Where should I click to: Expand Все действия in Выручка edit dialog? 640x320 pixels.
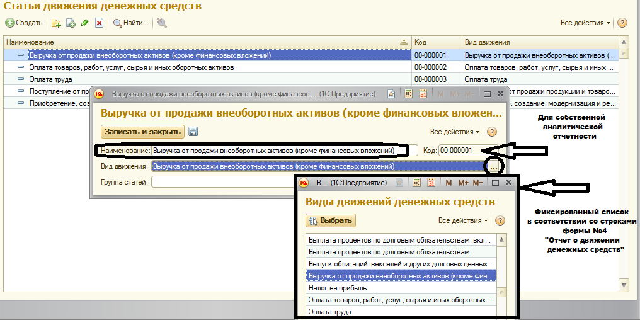point(455,132)
